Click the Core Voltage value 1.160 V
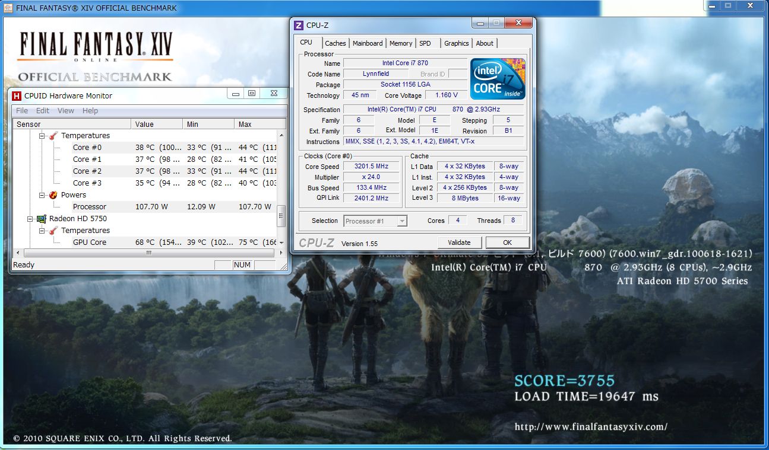 [446, 95]
